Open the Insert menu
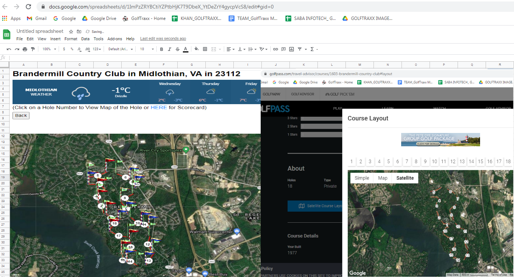The image size is (514, 277). click(55, 39)
